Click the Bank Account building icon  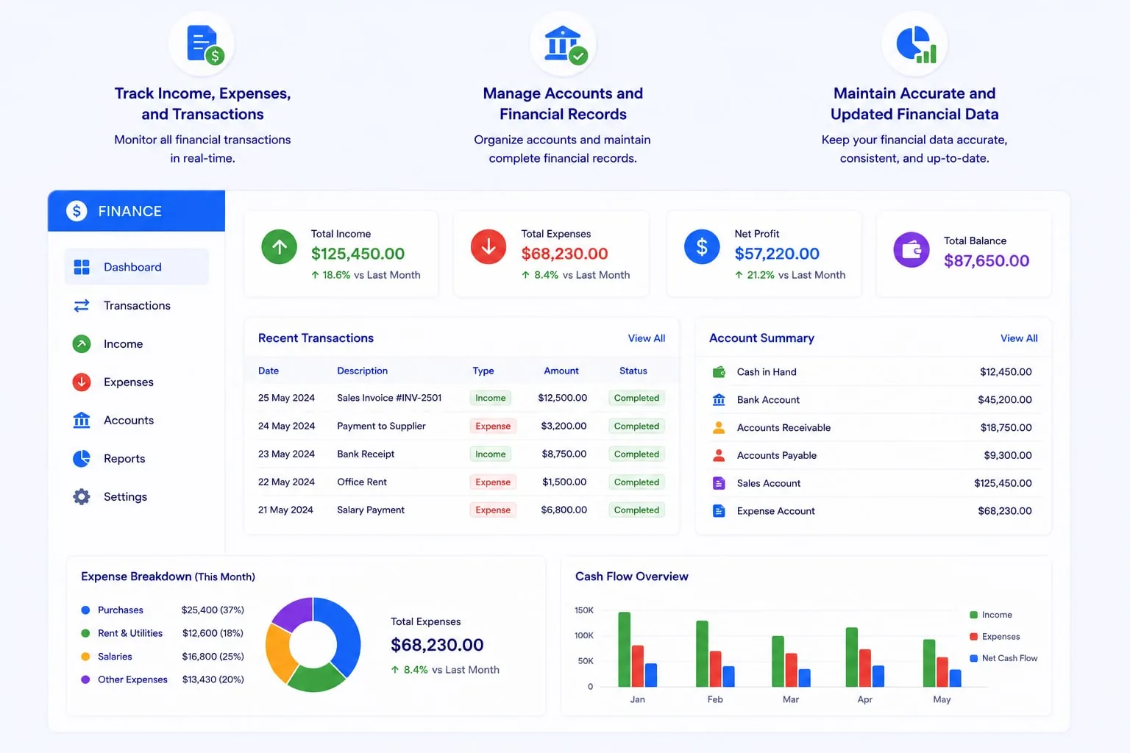(719, 399)
